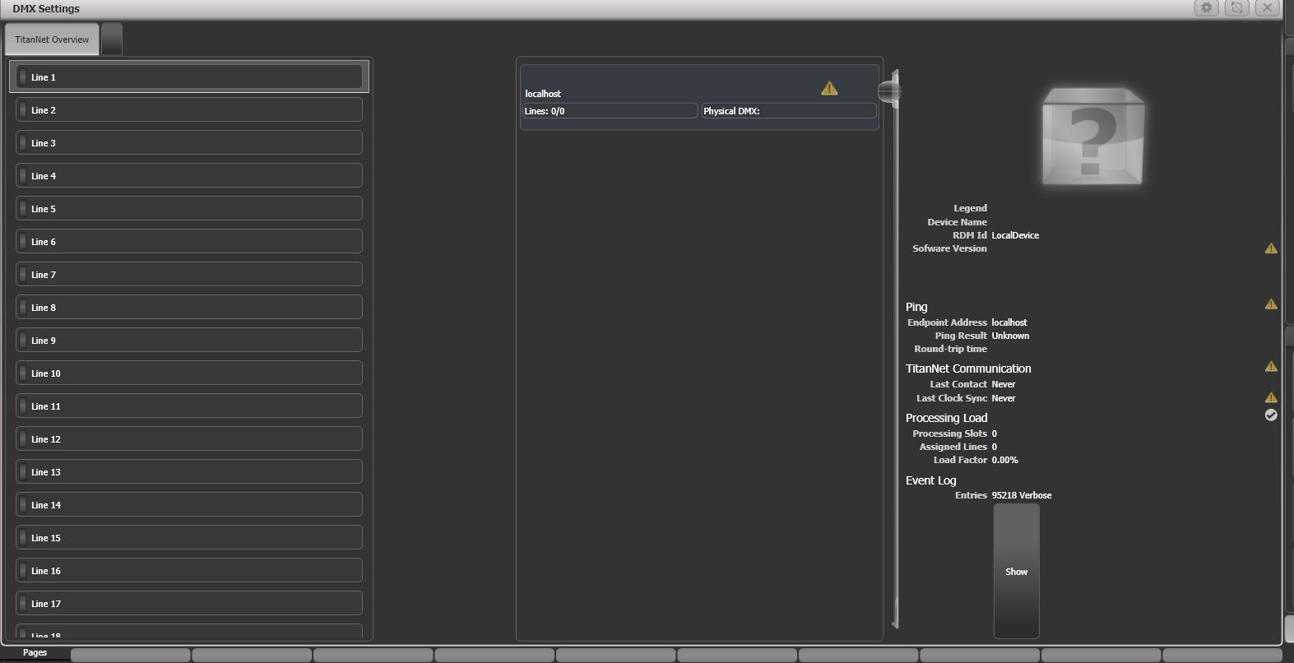Click the Endpoint Address 'localhost' value
The width and height of the screenshot is (1294, 663).
point(1009,322)
